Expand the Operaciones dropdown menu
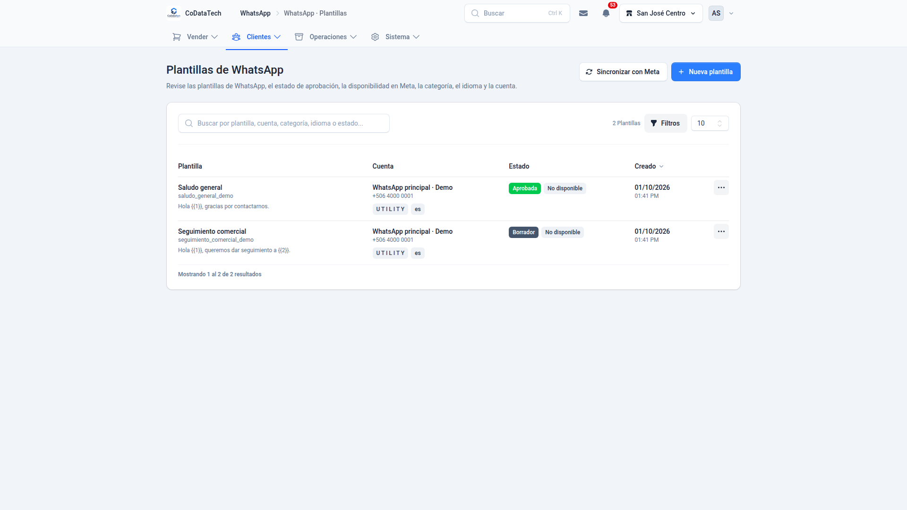The height and width of the screenshot is (510, 907). (325, 37)
